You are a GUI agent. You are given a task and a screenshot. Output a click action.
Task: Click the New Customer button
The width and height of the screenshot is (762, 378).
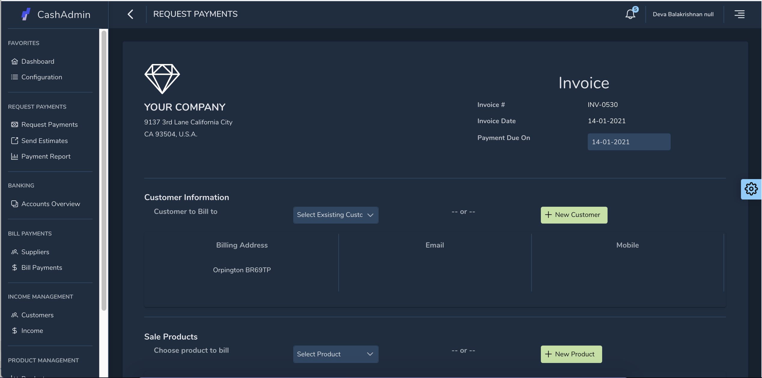574,215
